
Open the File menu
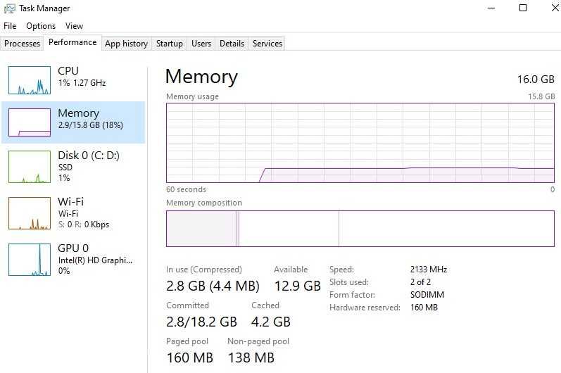[10, 26]
